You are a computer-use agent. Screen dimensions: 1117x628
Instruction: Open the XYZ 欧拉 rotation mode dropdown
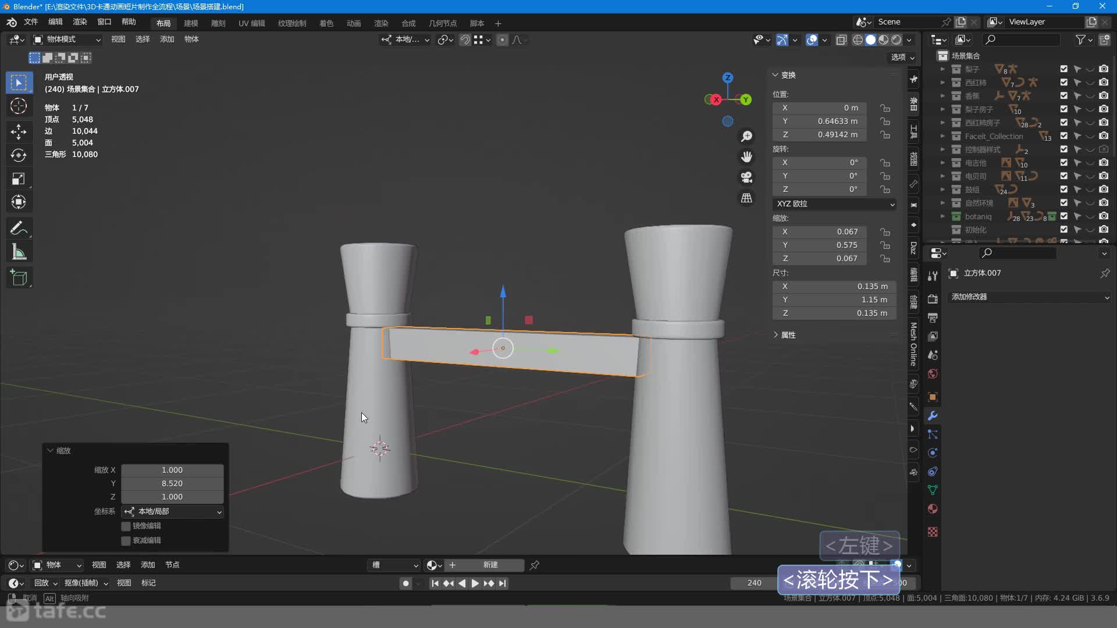(x=834, y=204)
